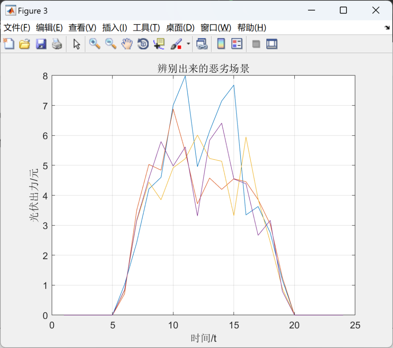This screenshot has width=393, height=348.
Task: Click the Link Plot toolbar icon
Action: (x=202, y=44)
